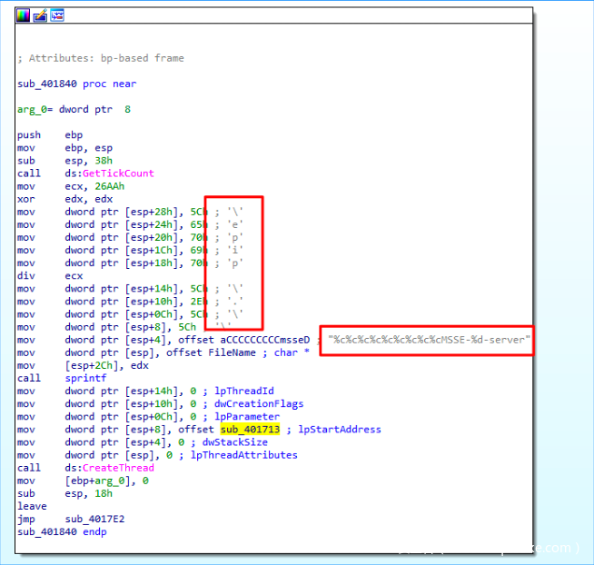594x565 pixels.
Task: Click the graph node display icon
Action: point(57,15)
